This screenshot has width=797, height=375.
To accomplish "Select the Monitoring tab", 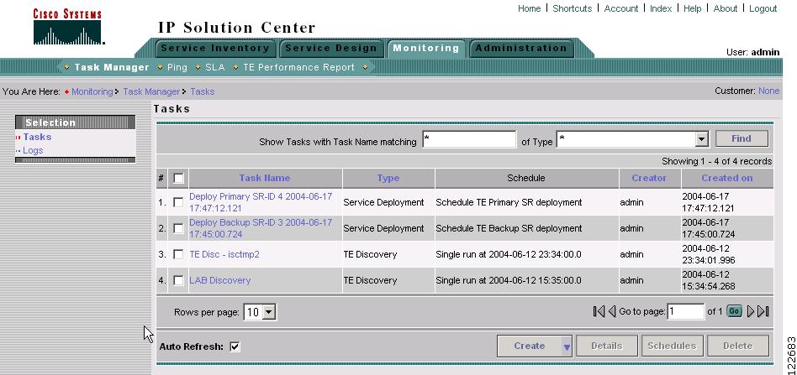I will 426,48.
